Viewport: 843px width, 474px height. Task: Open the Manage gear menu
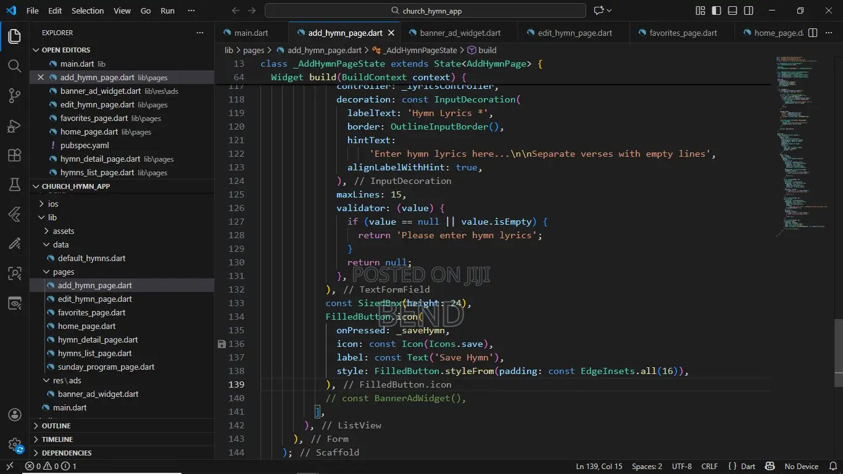[x=14, y=444]
